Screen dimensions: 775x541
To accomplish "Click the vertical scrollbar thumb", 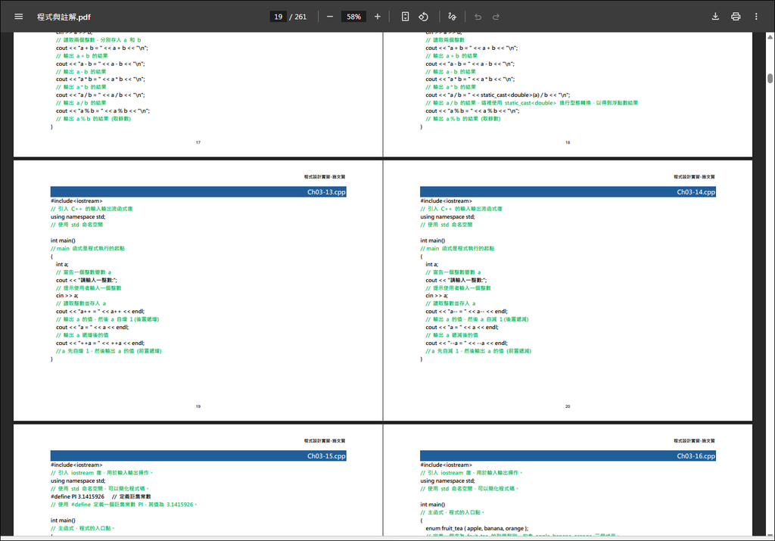I will [x=770, y=78].
